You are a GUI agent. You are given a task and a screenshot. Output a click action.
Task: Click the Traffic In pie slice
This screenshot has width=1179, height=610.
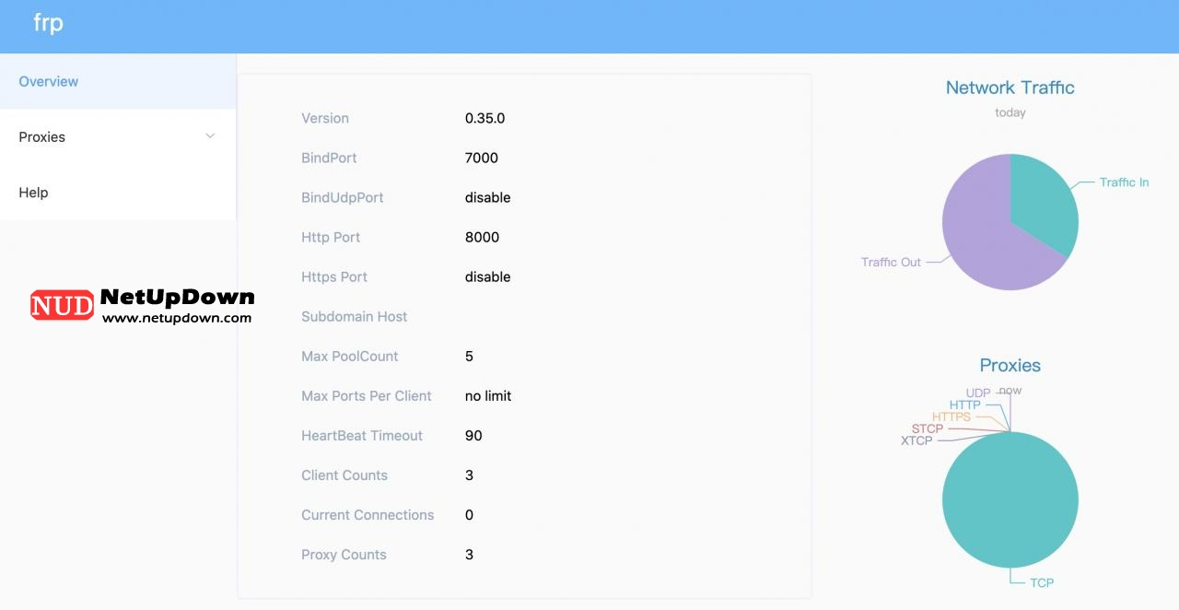click(1043, 201)
